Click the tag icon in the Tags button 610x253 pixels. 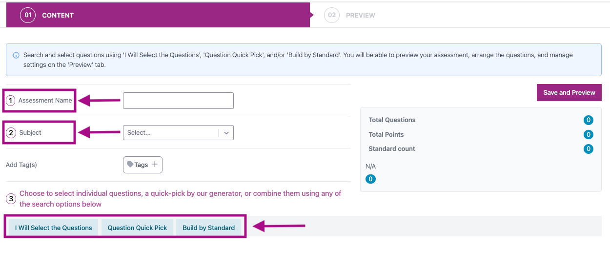[130, 165]
